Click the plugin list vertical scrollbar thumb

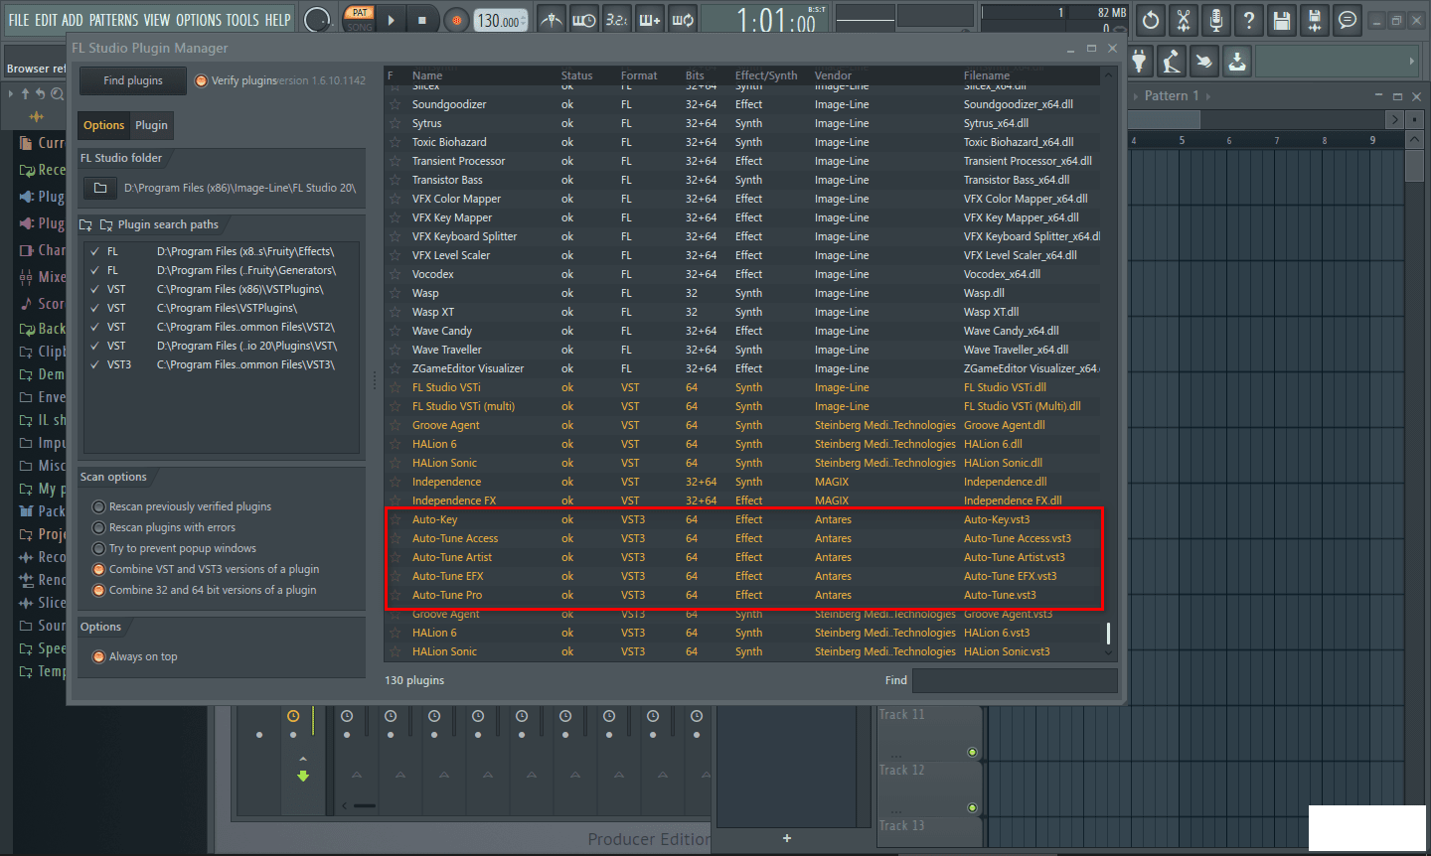(x=1108, y=633)
